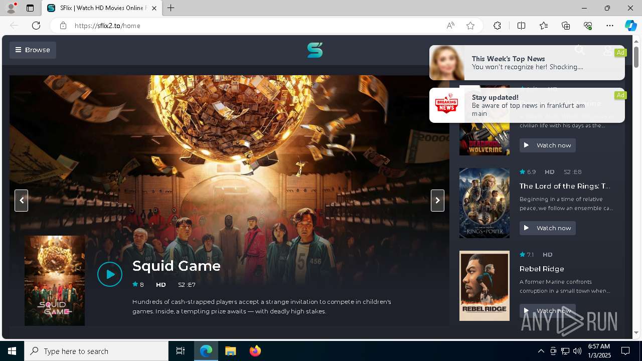This screenshot has width=642, height=361.
Task: Watch now for The Lord of the Rings
Action: pyautogui.click(x=547, y=228)
